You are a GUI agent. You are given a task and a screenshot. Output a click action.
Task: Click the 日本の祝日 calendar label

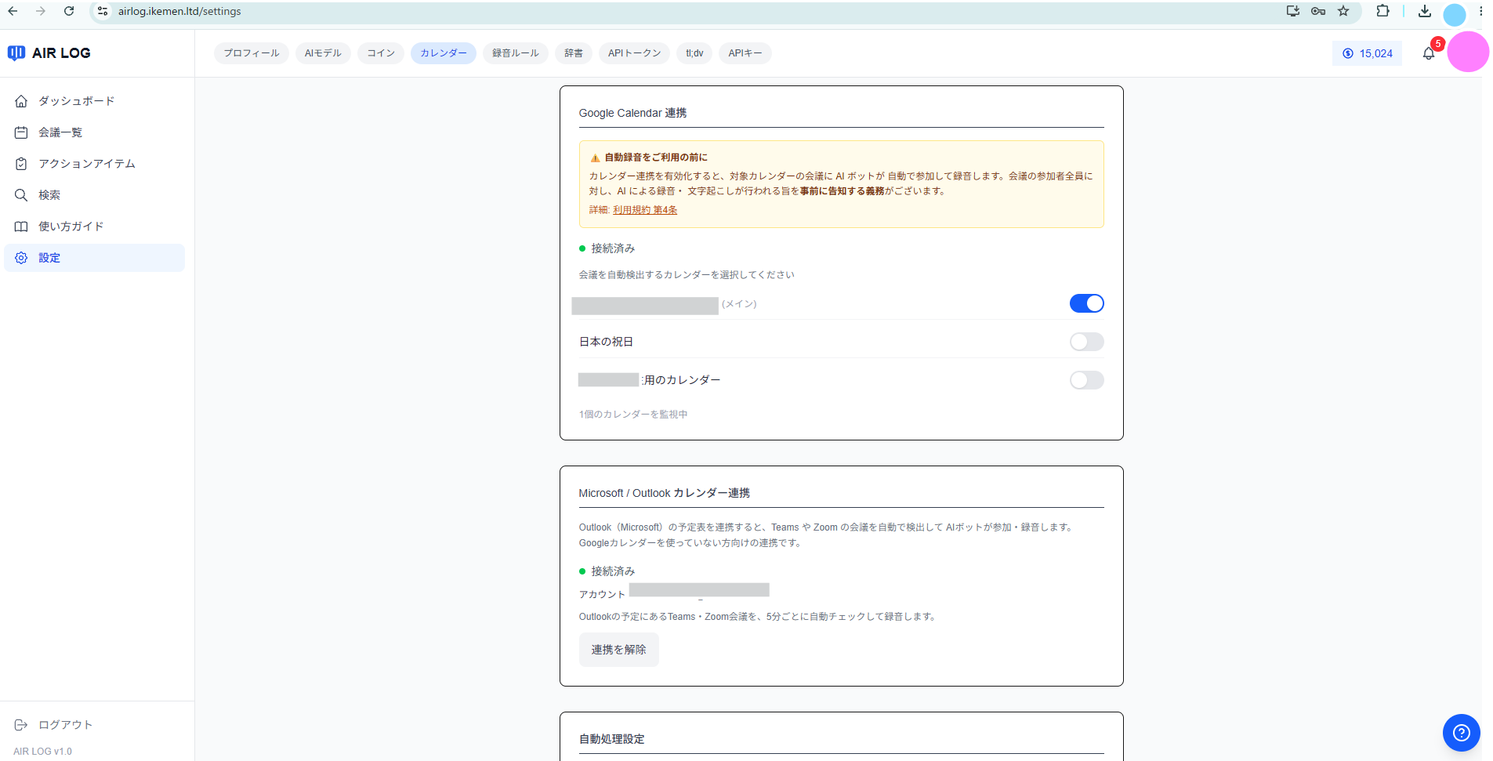[606, 342]
